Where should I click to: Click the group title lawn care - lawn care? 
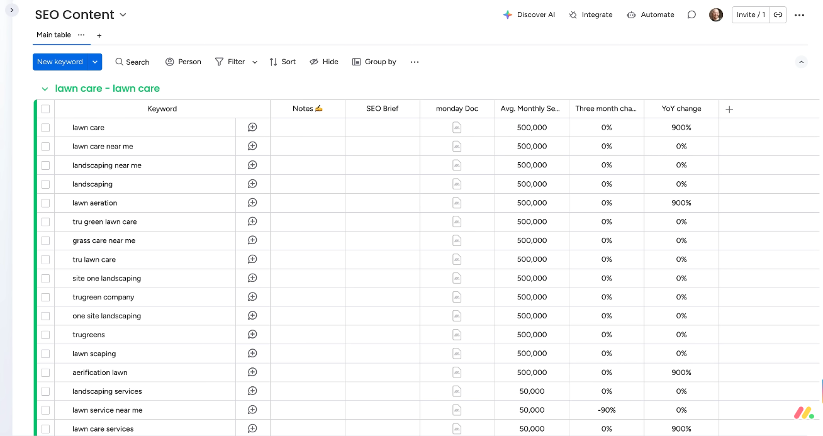pos(108,89)
